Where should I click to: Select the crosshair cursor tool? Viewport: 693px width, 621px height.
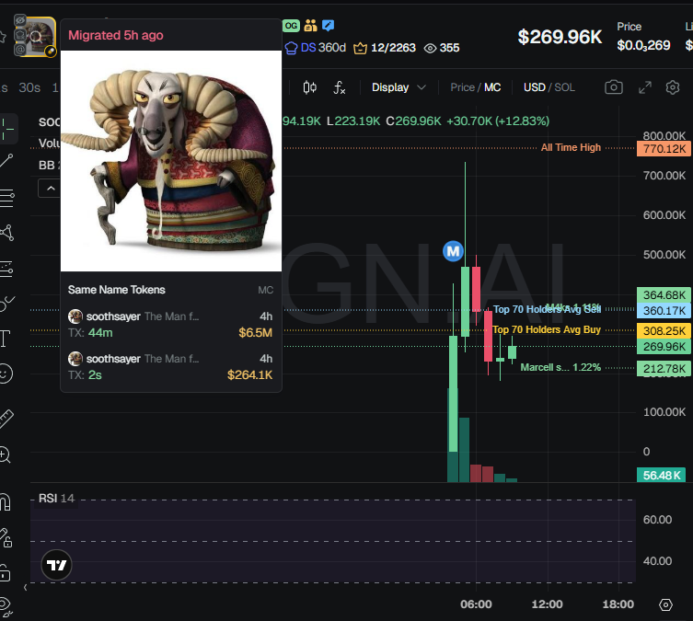(x=7, y=129)
